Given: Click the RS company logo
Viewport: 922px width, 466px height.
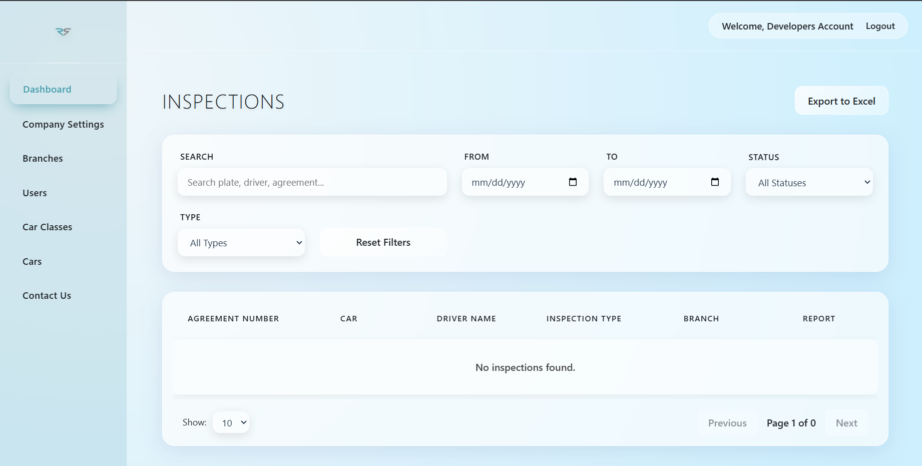Looking at the screenshot, I should [63, 32].
